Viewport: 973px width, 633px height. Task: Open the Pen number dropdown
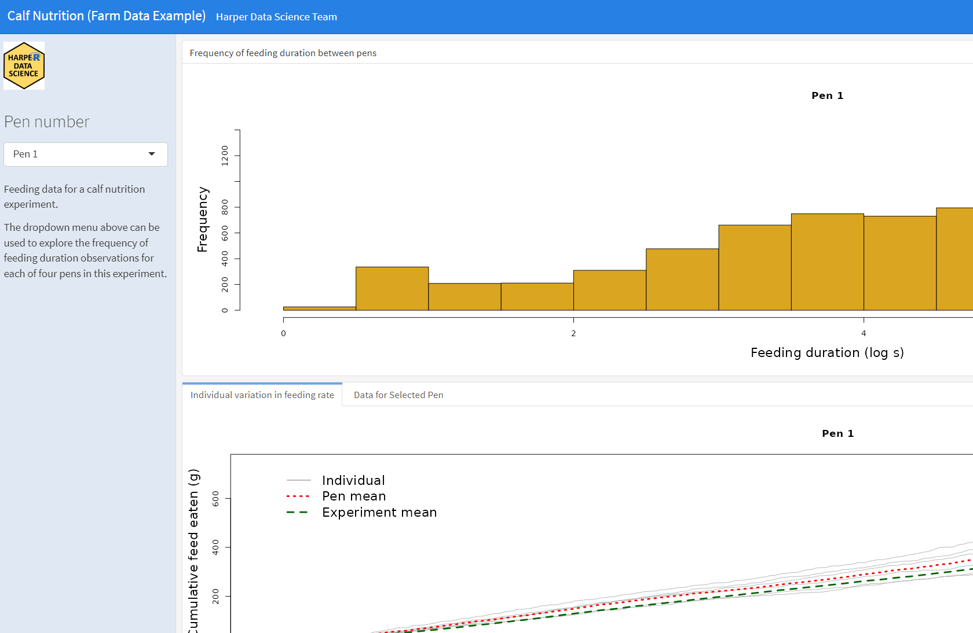[85, 154]
